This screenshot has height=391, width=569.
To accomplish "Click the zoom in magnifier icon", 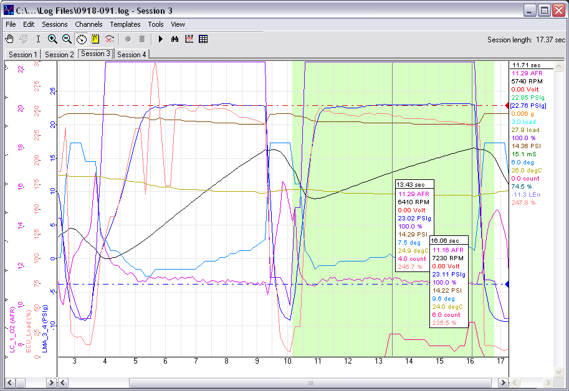I will coord(52,39).
